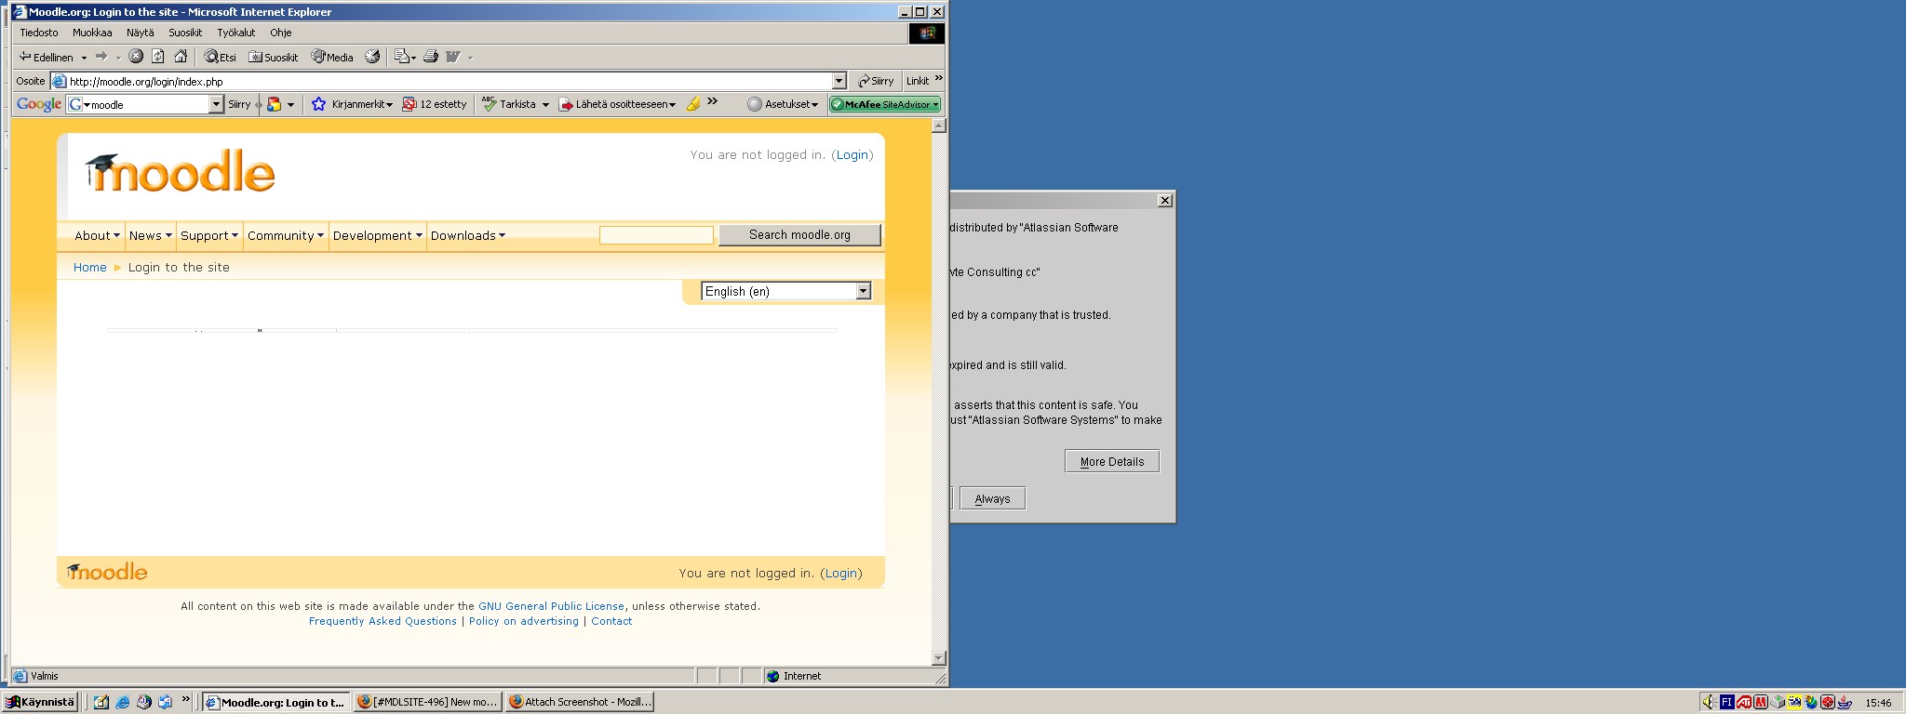Open the address bar URL dropdown
Screen dimensions: 1906x714
click(x=839, y=81)
